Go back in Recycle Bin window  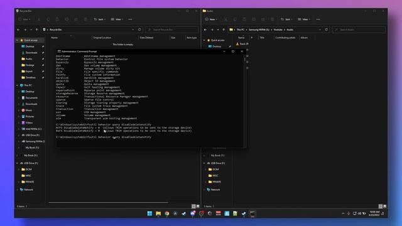[x=18, y=30]
